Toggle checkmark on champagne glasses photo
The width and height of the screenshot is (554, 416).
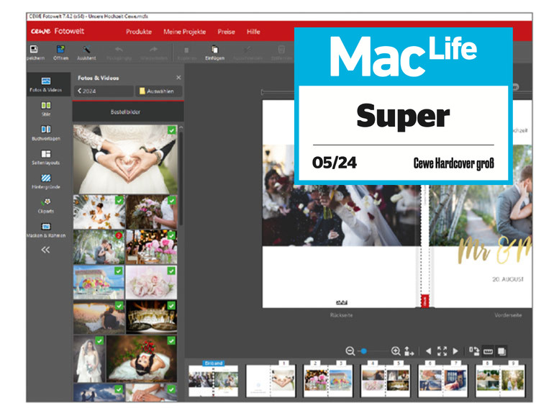(172, 306)
